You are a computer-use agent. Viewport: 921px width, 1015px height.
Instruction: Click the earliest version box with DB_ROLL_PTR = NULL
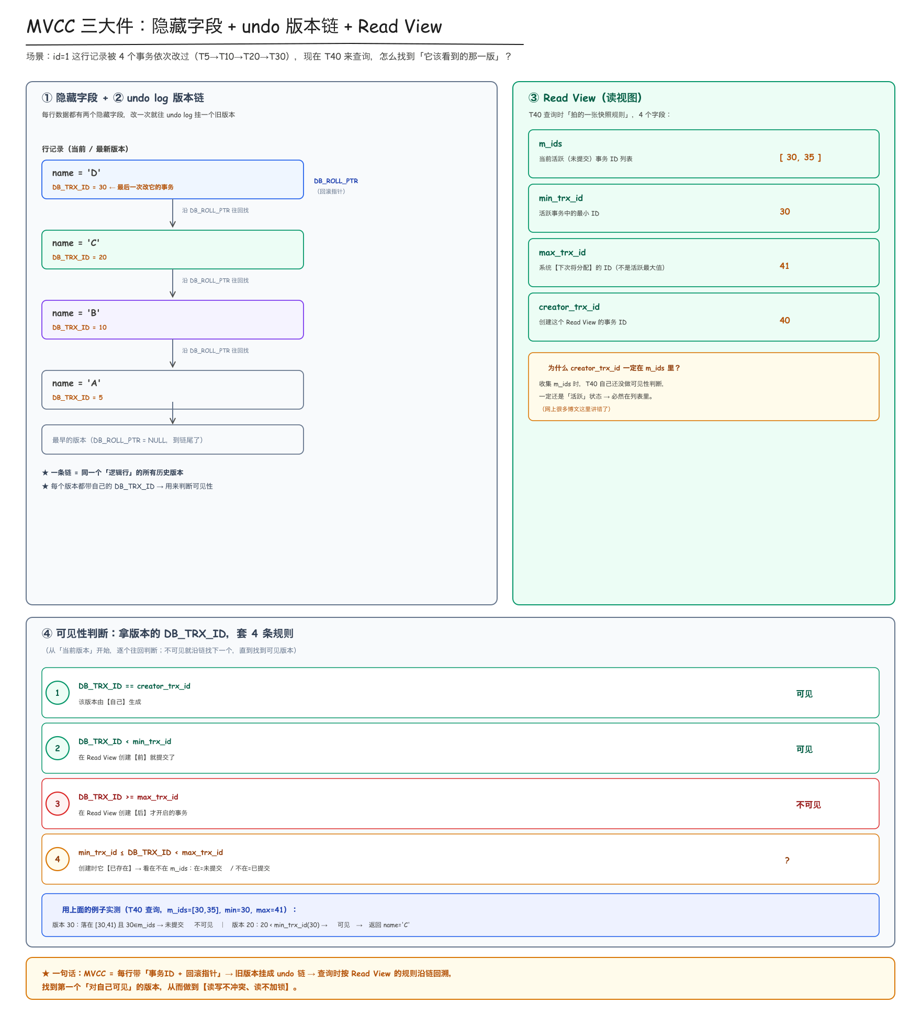[173, 439]
